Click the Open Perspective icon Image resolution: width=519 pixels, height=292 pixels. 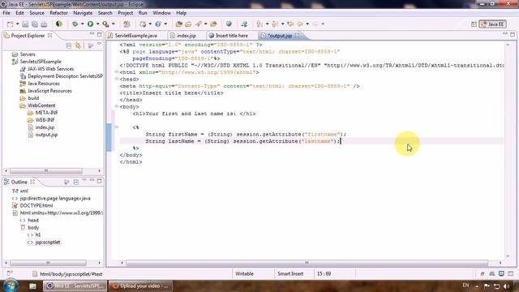coord(474,24)
